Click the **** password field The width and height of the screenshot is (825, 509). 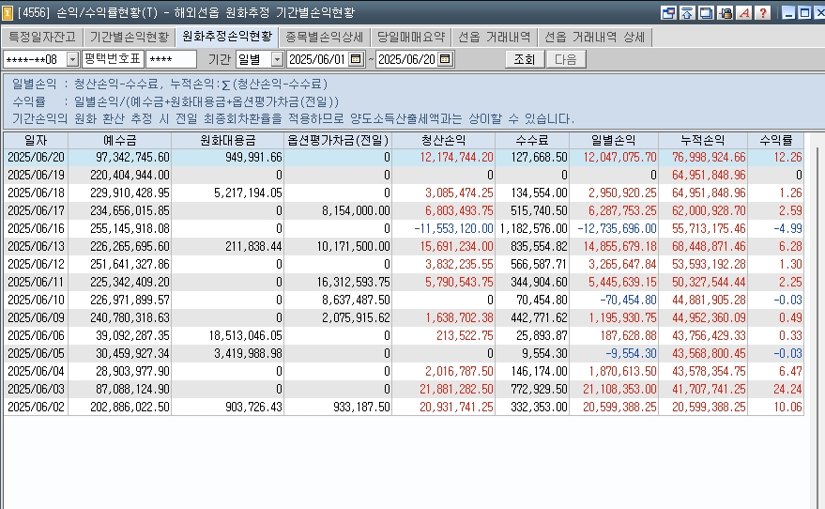coord(171,59)
